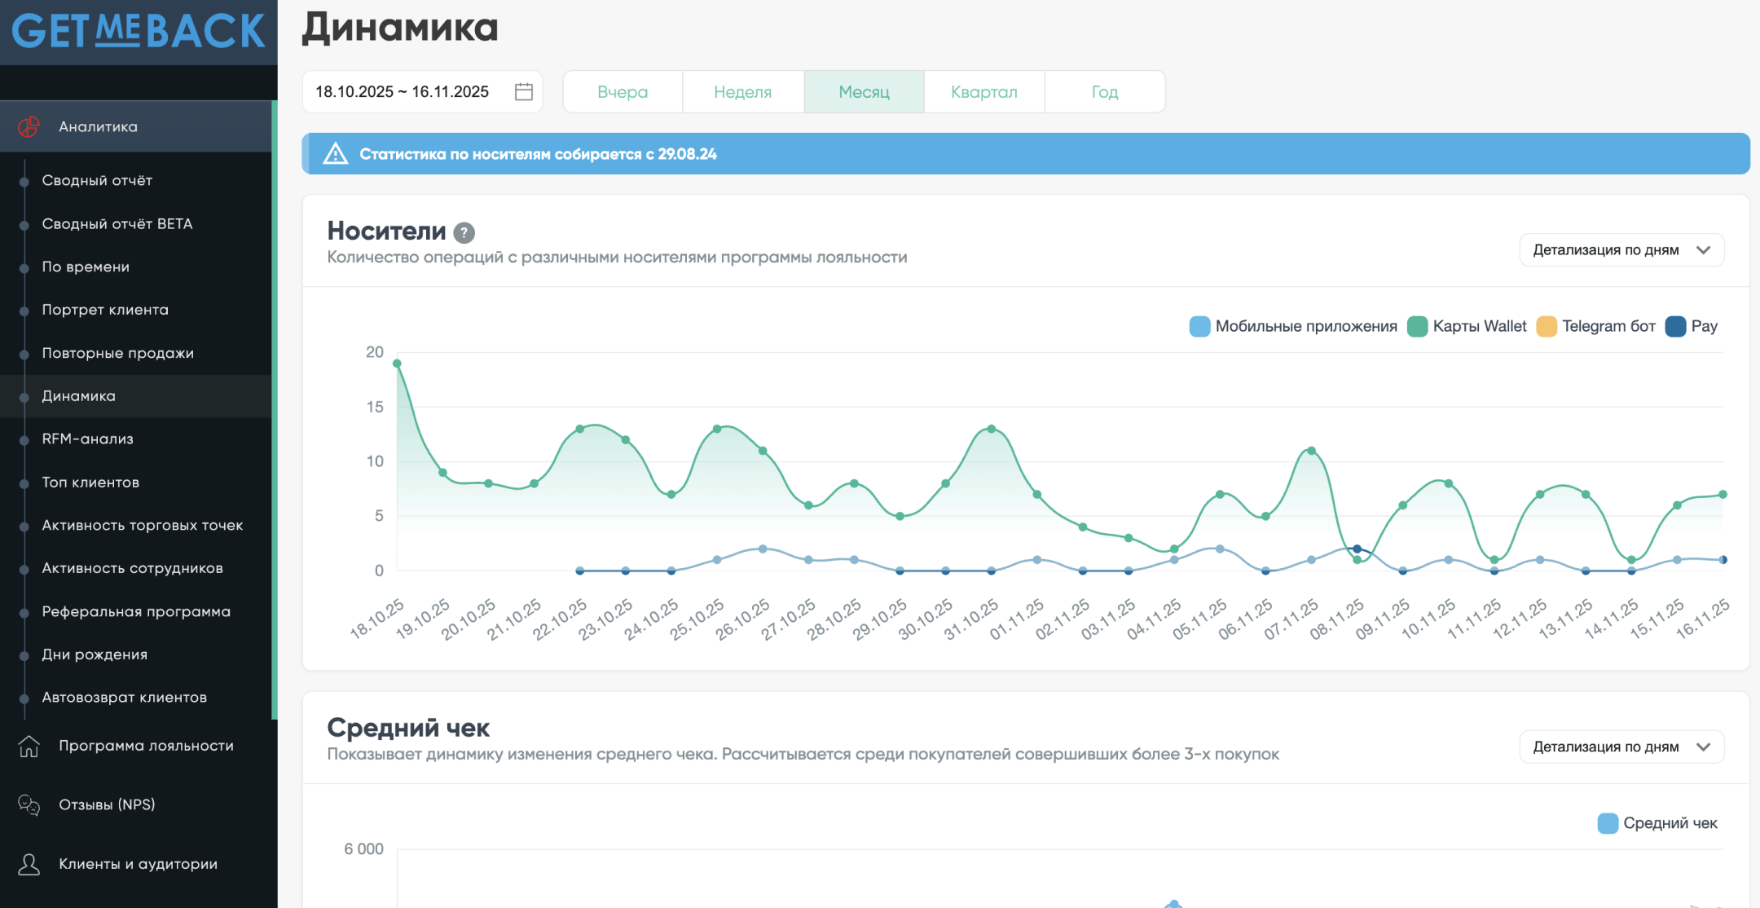
Task: Go to Топ клиентов section
Action: click(90, 482)
